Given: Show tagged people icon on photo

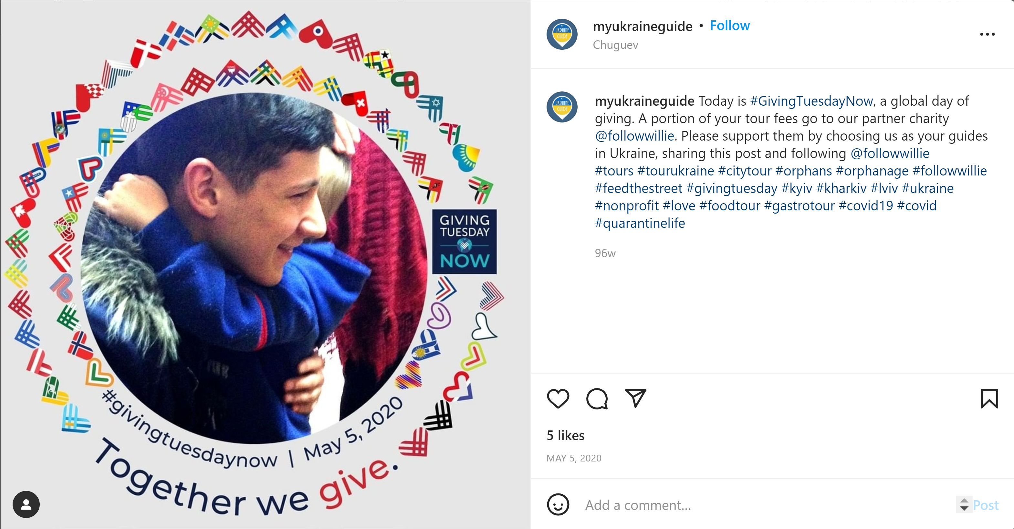Looking at the screenshot, I should point(26,504).
